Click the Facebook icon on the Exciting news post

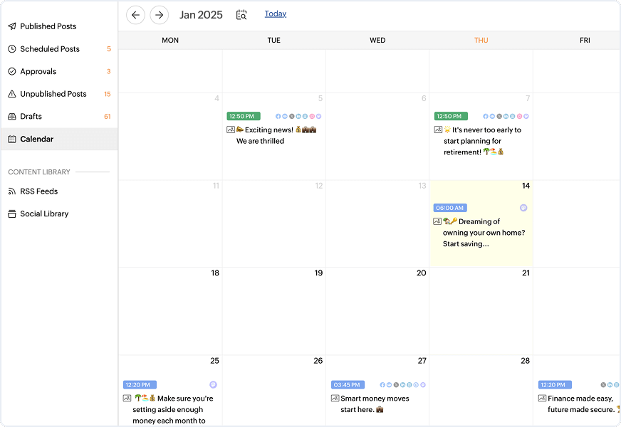(278, 116)
